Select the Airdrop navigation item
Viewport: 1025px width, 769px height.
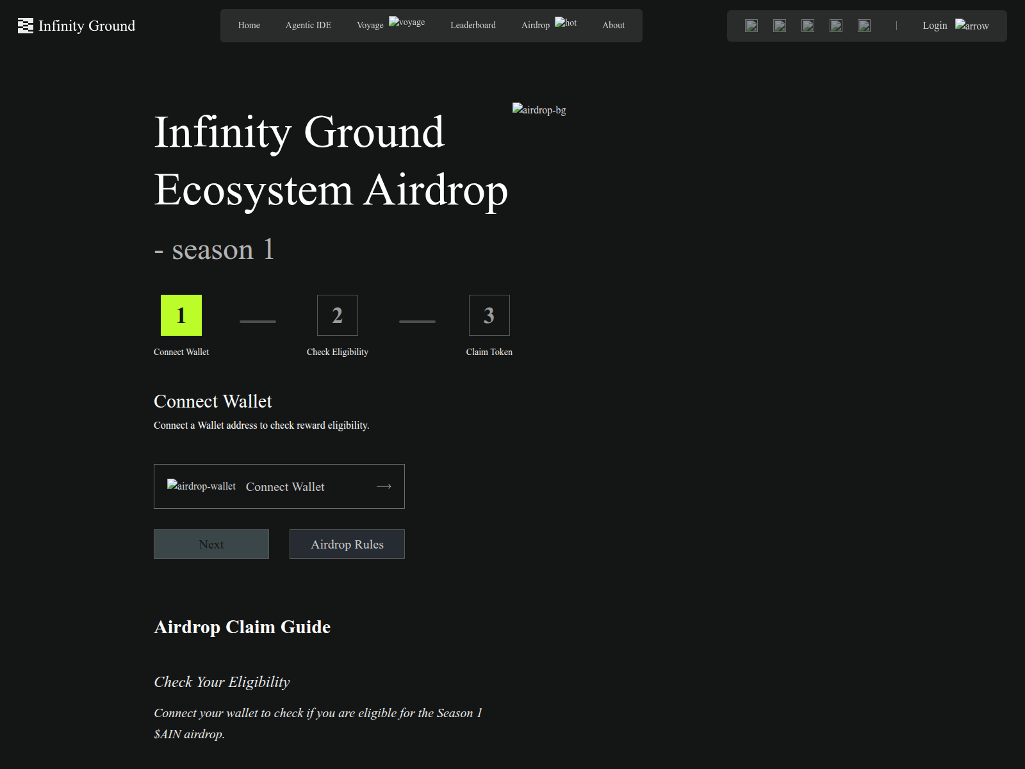(x=535, y=25)
